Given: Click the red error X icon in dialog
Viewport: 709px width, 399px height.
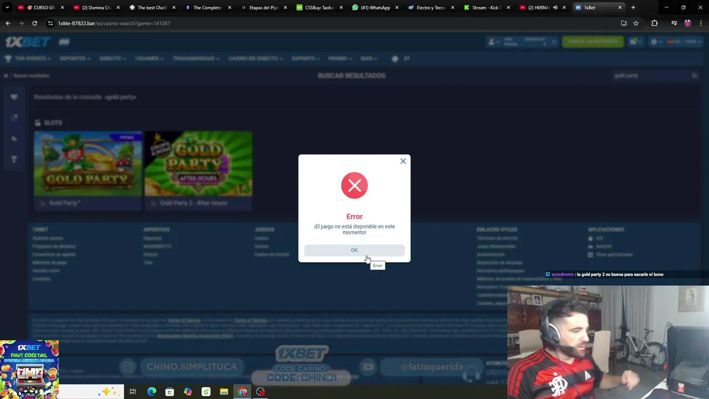Looking at the screenshot, I should point(354,185).
